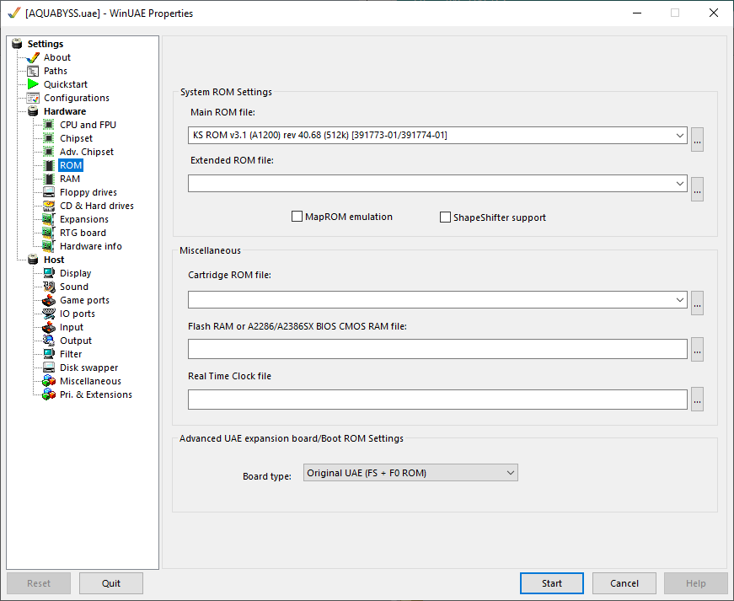This screenshot has height=601, width=734.
Task: Click the Configurations list icon
Action: tap(33, 98)
